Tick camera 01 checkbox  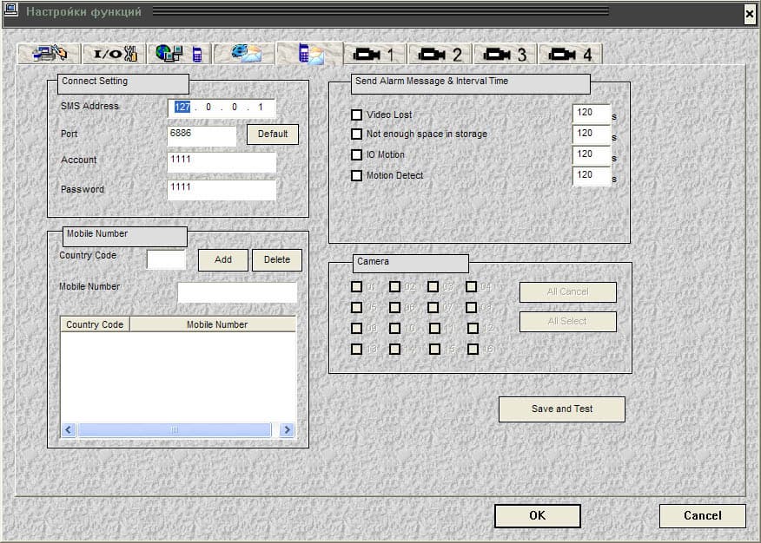point(356,287)
